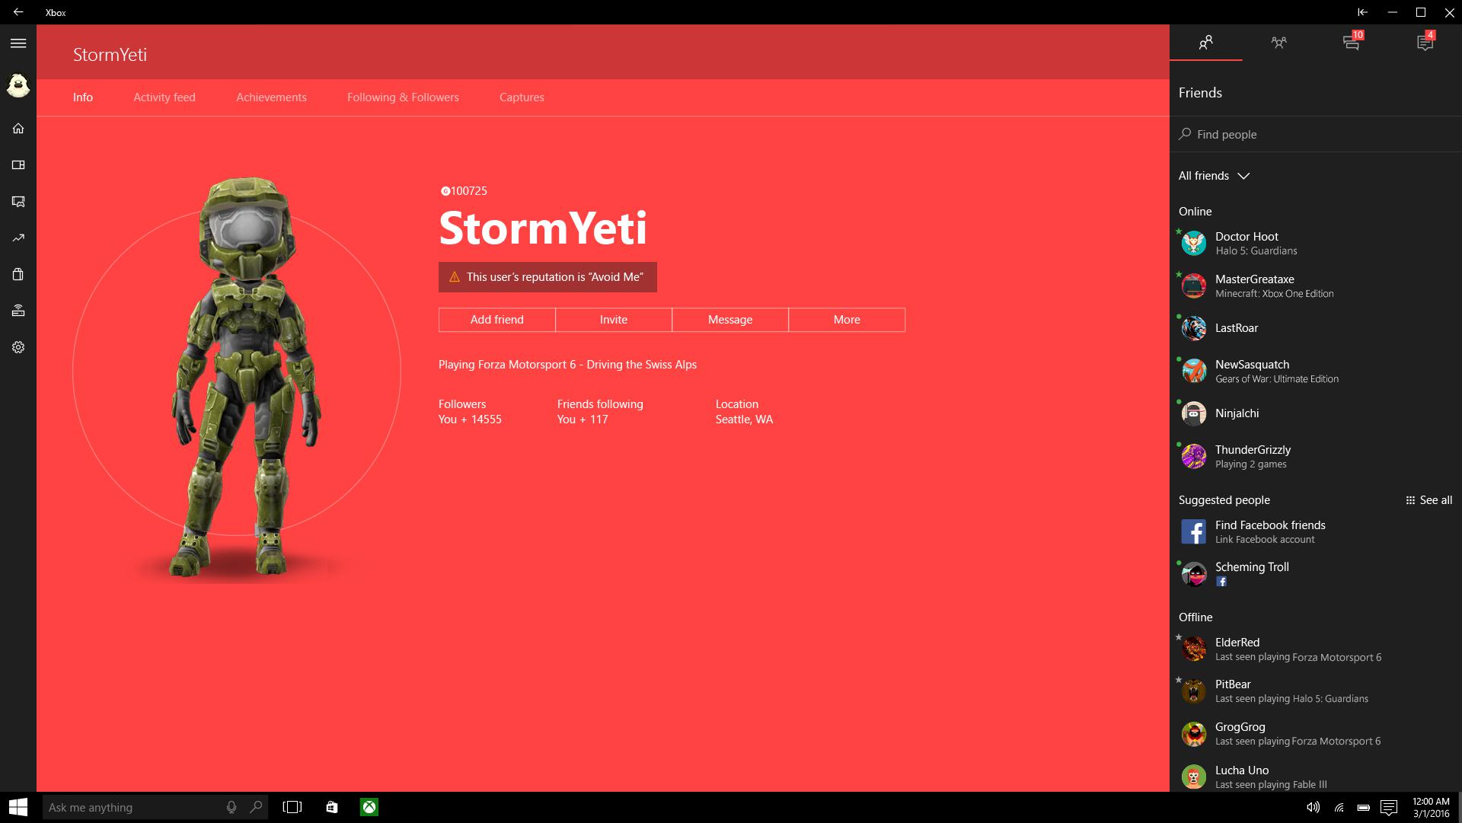Image resolution: width=1462 pixels, height=823 pixels.
Task: See all suggested people
Action: click(1428, 500)
